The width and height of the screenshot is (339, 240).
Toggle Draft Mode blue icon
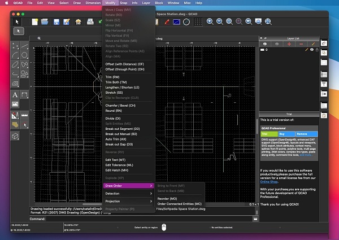[x=176, y=22]
